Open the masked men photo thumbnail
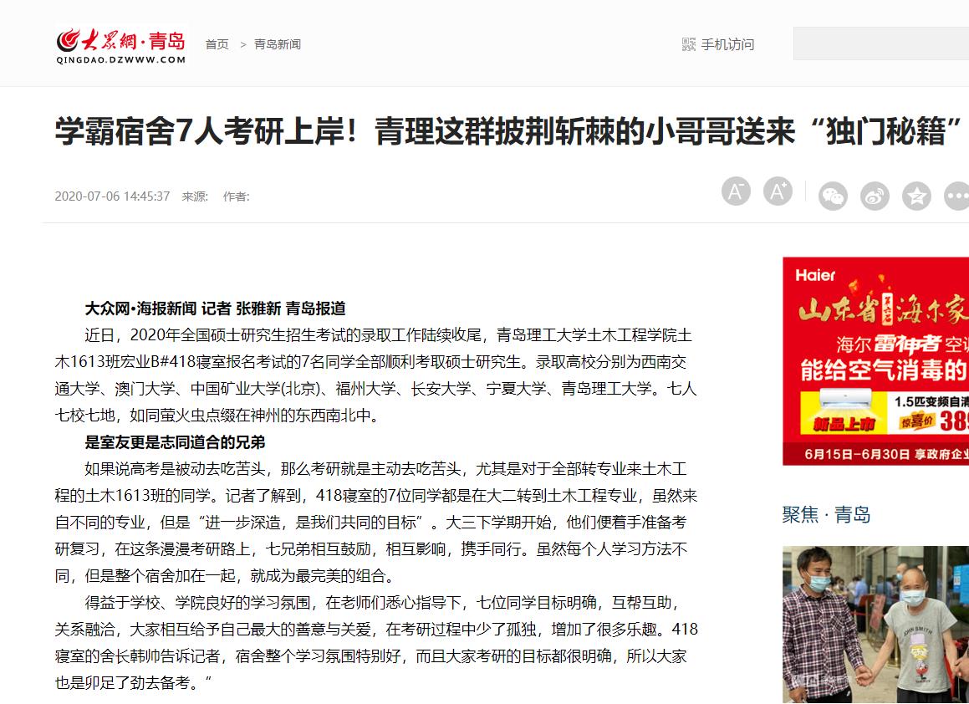 click(x=875, y=625)
